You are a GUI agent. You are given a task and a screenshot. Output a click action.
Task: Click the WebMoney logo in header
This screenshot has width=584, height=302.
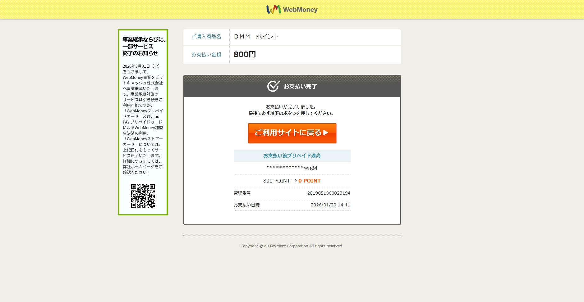(292, 9)
